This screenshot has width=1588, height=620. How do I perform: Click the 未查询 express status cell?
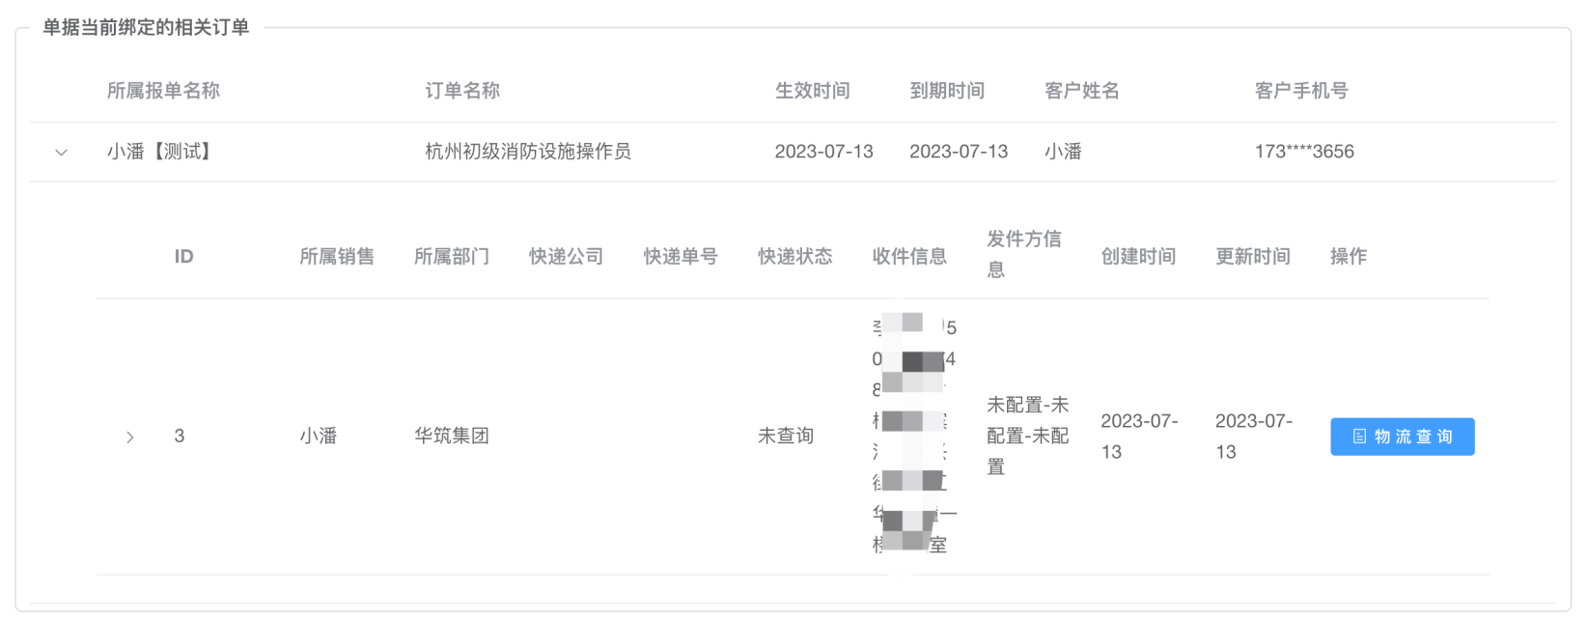(785, 437)
